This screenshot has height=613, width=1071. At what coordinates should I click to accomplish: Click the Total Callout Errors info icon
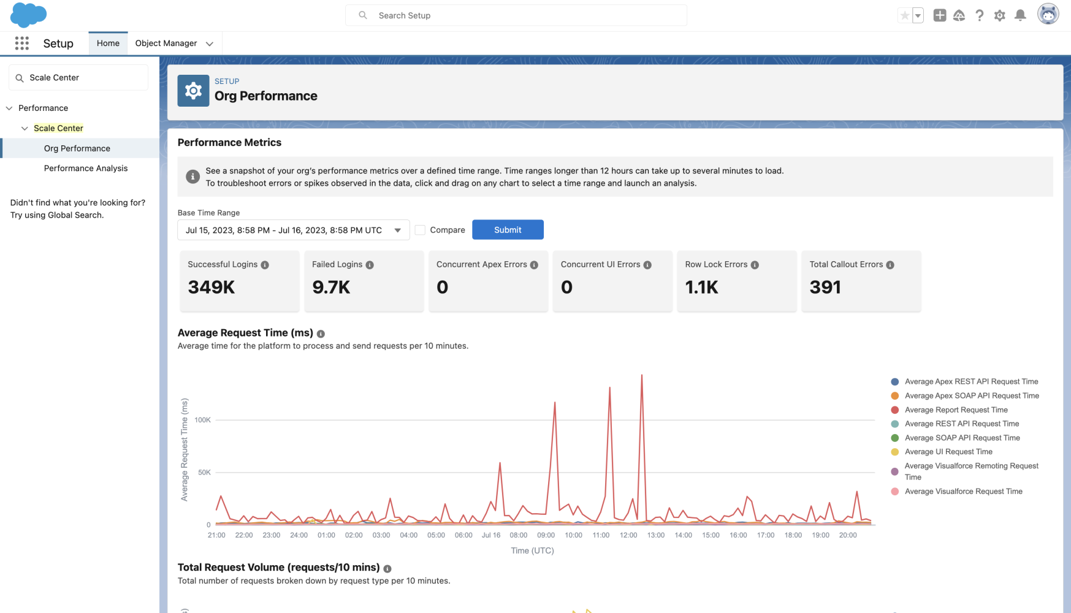click(890, 265)
